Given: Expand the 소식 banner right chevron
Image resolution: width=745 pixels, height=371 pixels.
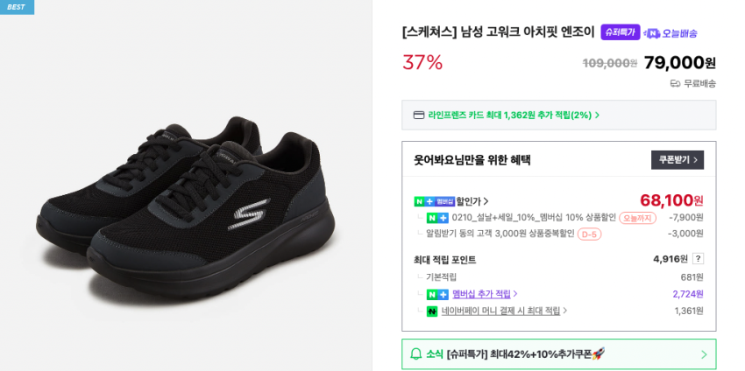Looking at the screenshot, I should tap(704, 354).
